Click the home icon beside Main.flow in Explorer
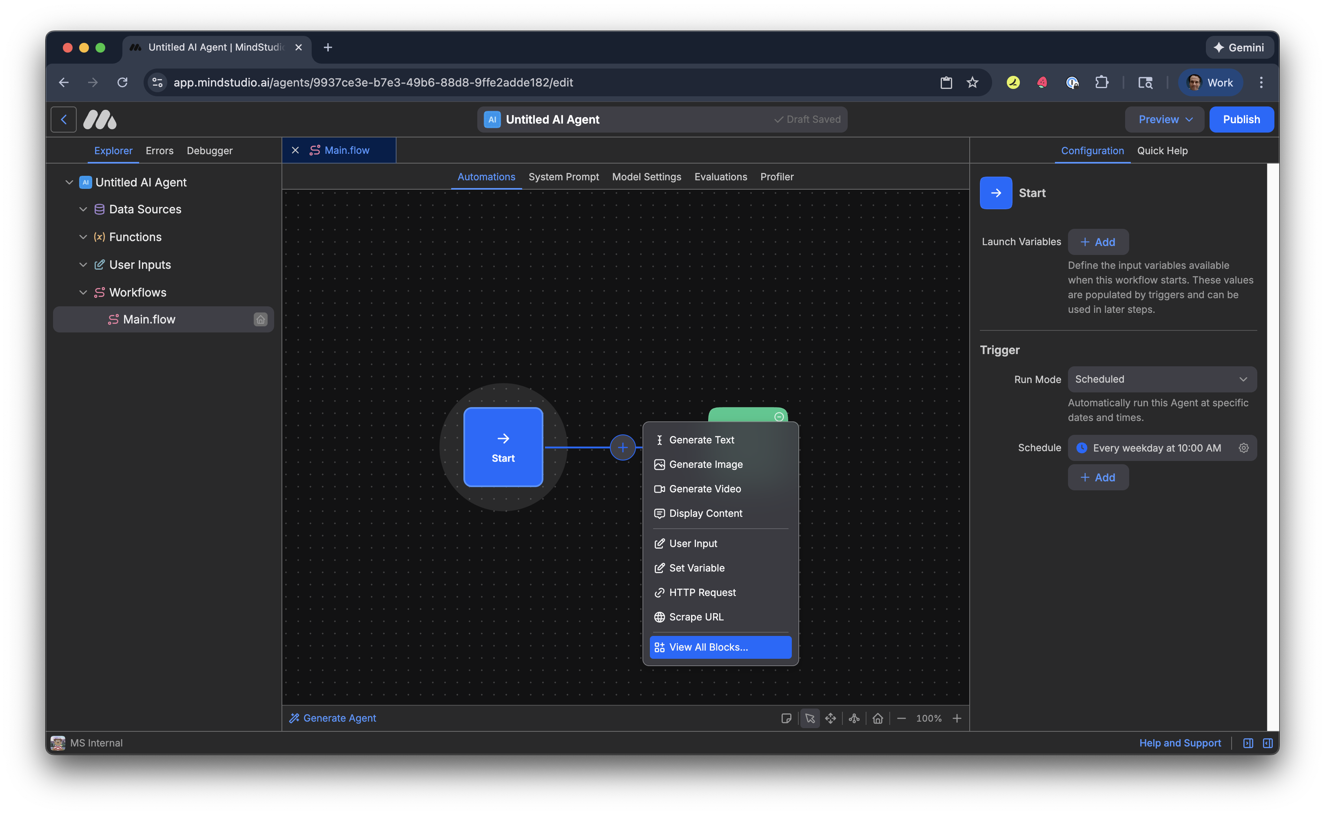 click(261, 319)
